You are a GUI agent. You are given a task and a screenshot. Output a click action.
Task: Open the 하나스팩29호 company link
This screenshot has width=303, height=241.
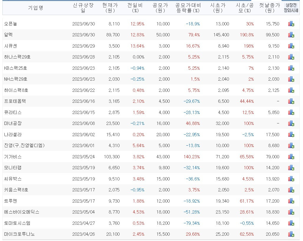17,57
